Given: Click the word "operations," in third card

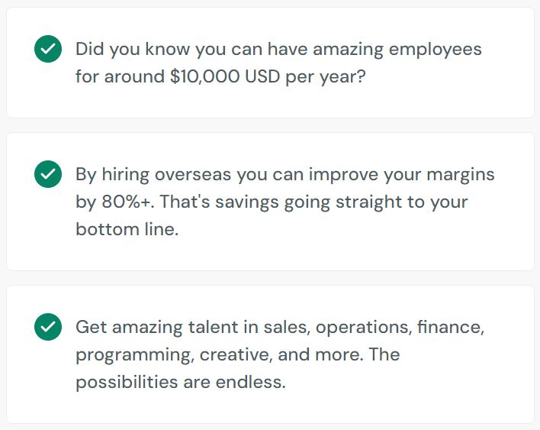Looking at the screenshot, I should click(x=364, y=328).
